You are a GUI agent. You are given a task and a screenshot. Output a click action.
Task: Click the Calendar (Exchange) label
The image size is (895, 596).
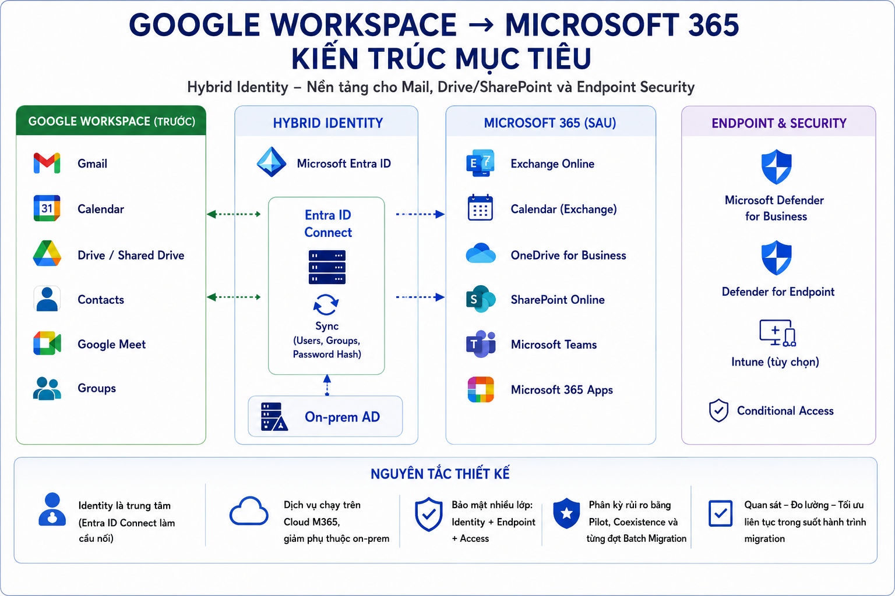563,209
